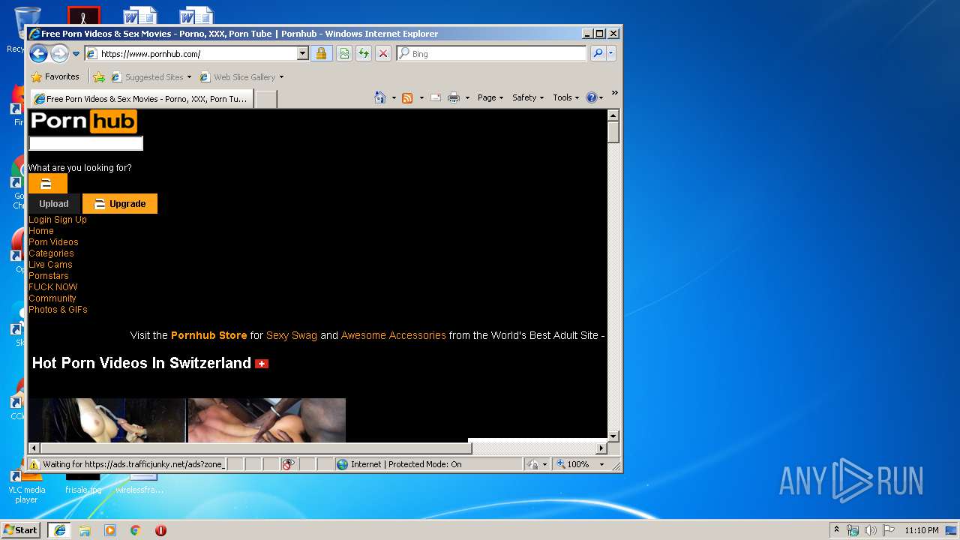Click the Community link
Image resolution: width=960 pixels, height=540 pixels.
(x=52, y=298)
